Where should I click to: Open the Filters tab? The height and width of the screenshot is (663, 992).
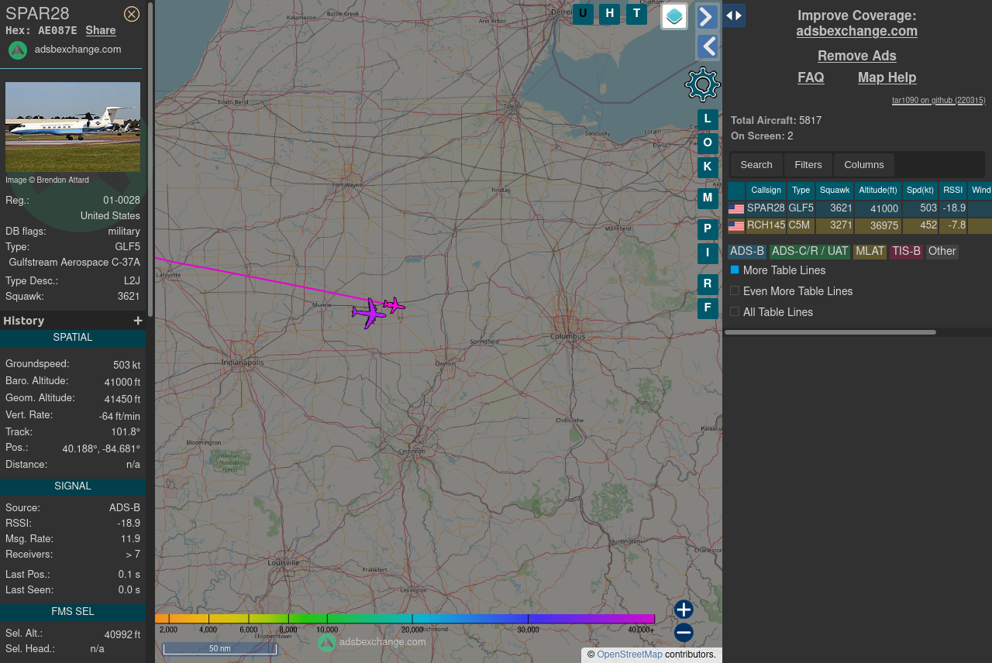pos(808,165)
